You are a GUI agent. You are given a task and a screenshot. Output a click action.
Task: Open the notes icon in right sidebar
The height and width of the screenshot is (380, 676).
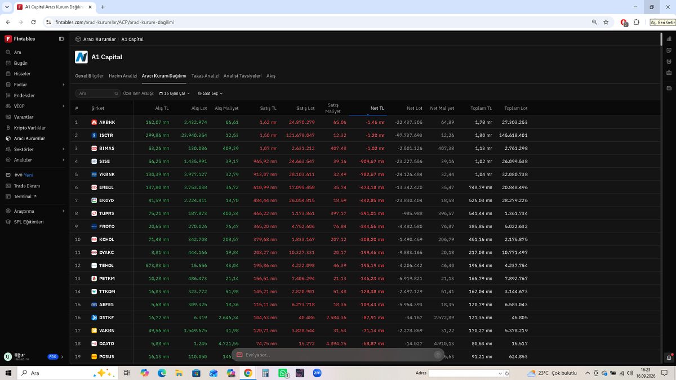coord(668,50)
